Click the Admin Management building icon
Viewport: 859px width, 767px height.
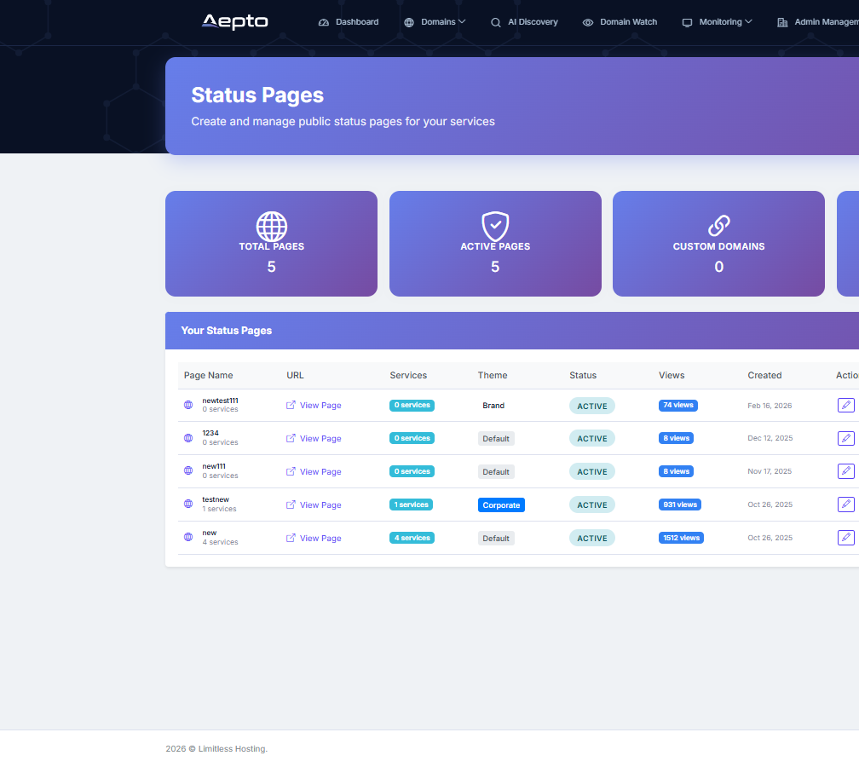(x=783, y=22)
